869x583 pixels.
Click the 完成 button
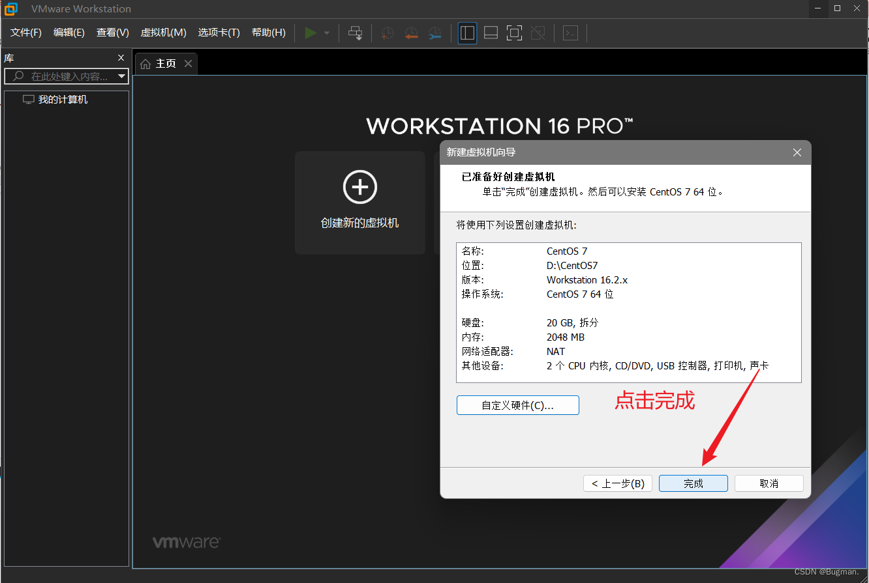pos(694,483)
